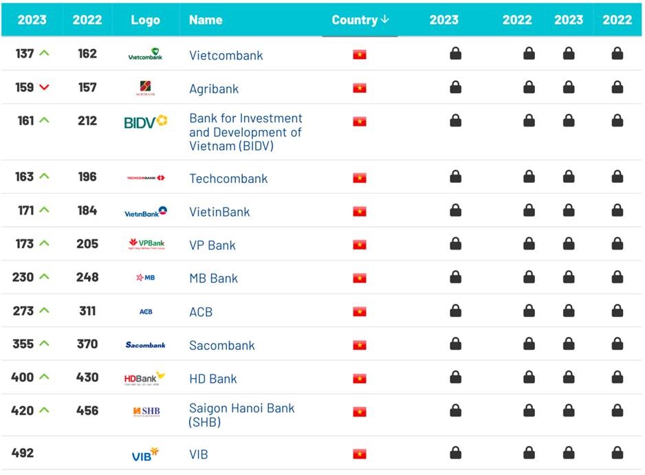Click the Techcombank logo

(146, 178)
